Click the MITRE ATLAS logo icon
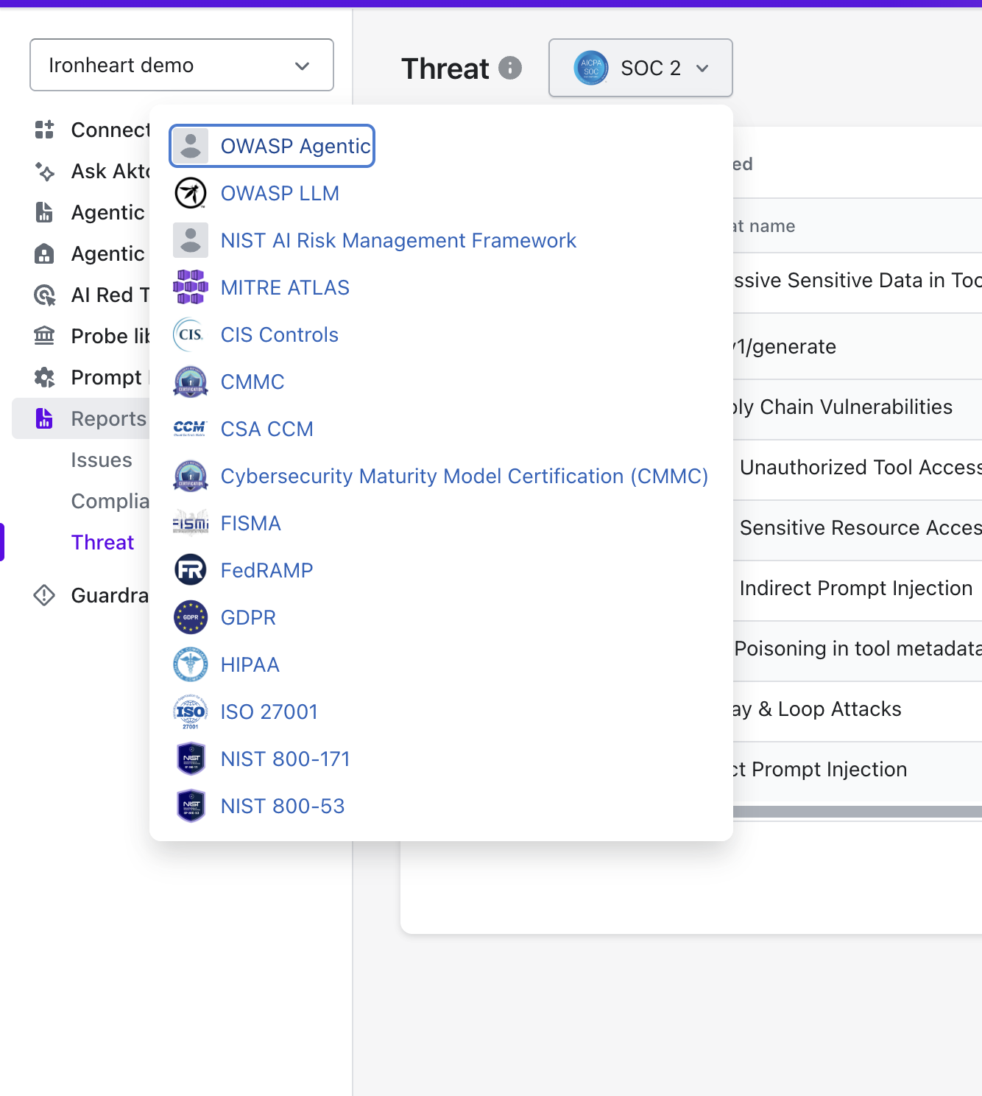The height and width of the screenshot is (1096, 982). pos(191,287)
